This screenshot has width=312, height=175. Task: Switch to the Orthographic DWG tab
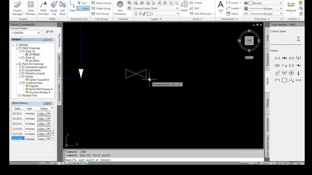59,66
